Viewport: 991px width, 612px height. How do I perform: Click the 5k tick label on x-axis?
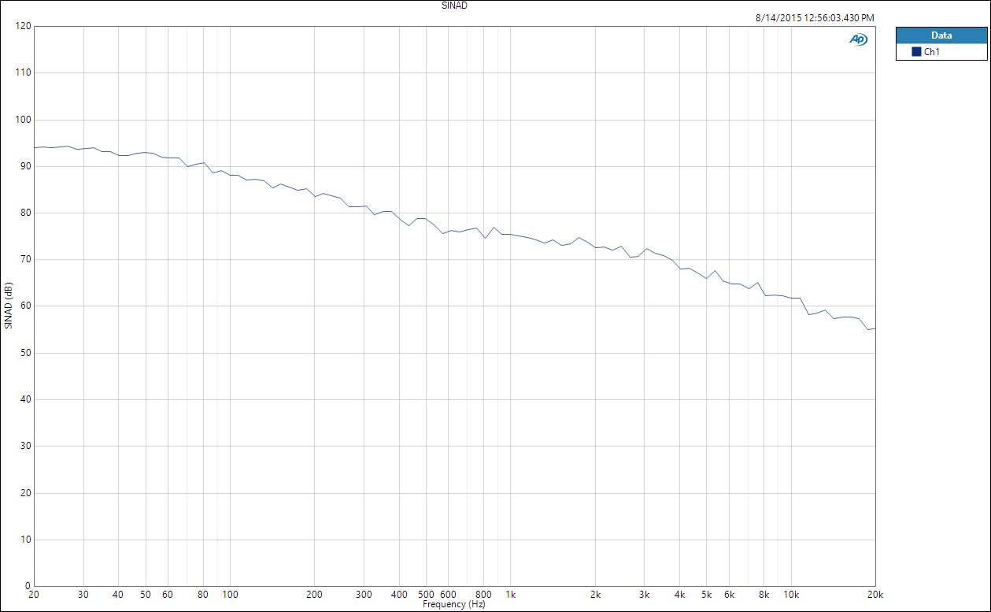pos(707,595)
